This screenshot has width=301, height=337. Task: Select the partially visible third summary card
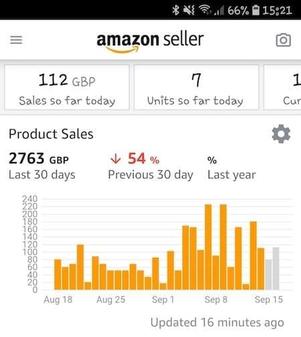pyautogui.click(x=282, y=87)
